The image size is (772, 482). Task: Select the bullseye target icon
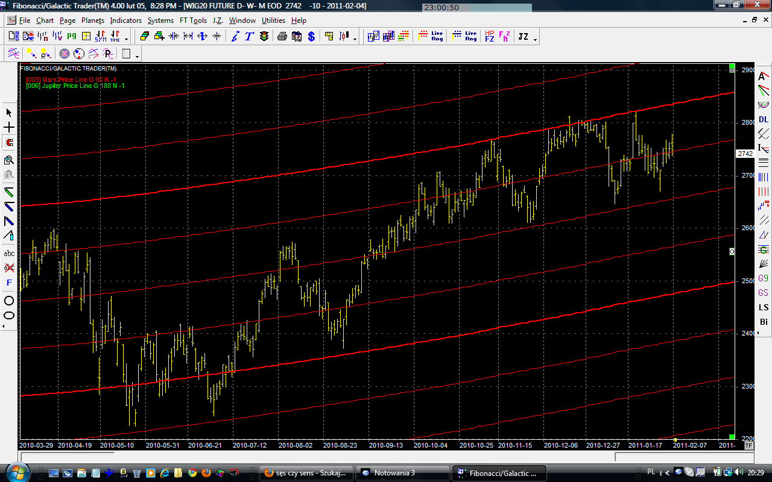(65, 54)
